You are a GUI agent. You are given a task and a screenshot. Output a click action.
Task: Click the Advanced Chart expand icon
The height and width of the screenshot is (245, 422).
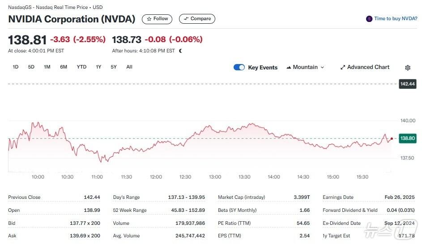[343, 67]
